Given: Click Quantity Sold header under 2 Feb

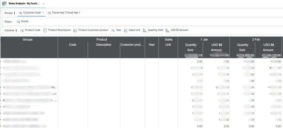Looking at the screenshot, I should coord(242,47).
